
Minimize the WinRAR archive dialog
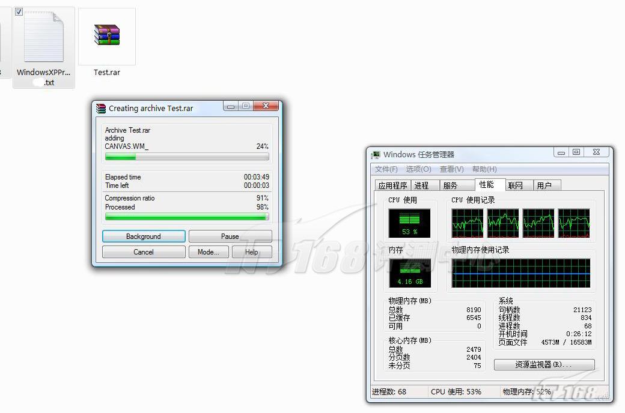pos(231,106)
